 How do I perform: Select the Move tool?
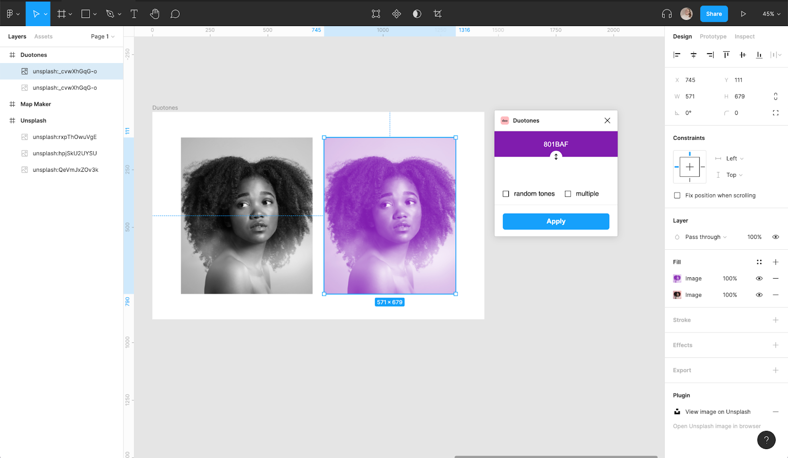[35, 14]
